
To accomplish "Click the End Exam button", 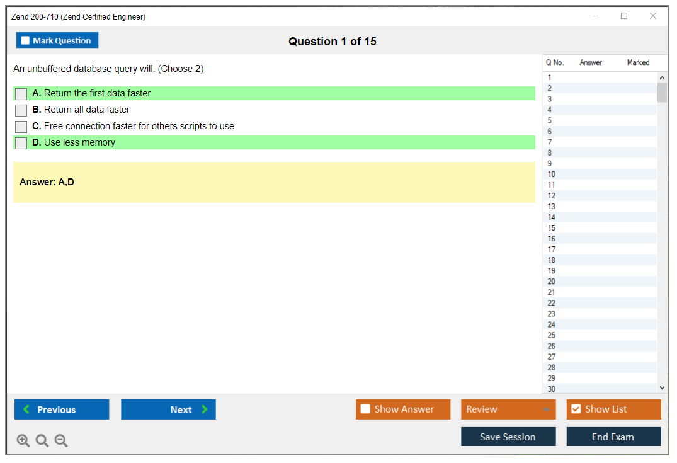I will click(613, 437).
